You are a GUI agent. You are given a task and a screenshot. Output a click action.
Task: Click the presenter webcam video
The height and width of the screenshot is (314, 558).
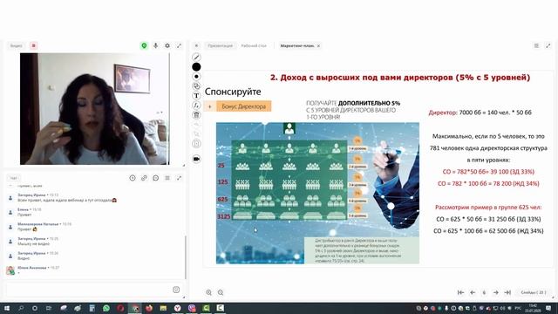point(95,108)
